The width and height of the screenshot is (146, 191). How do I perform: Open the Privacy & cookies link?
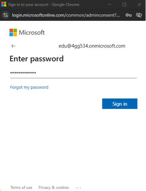[x=54, y=187]
